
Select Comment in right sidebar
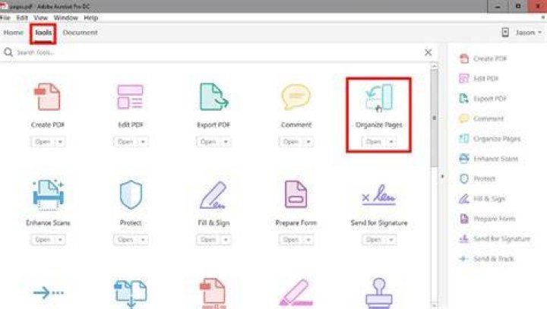point(482,118)
